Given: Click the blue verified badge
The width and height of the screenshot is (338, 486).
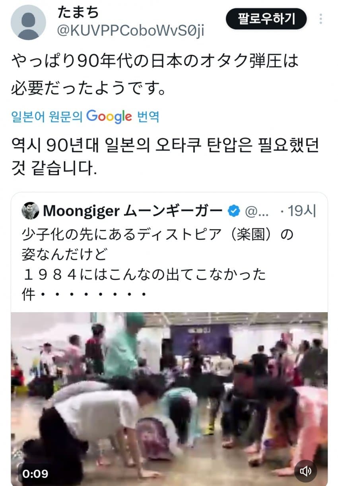Looking at the screenshot, I should click(234, 212).
